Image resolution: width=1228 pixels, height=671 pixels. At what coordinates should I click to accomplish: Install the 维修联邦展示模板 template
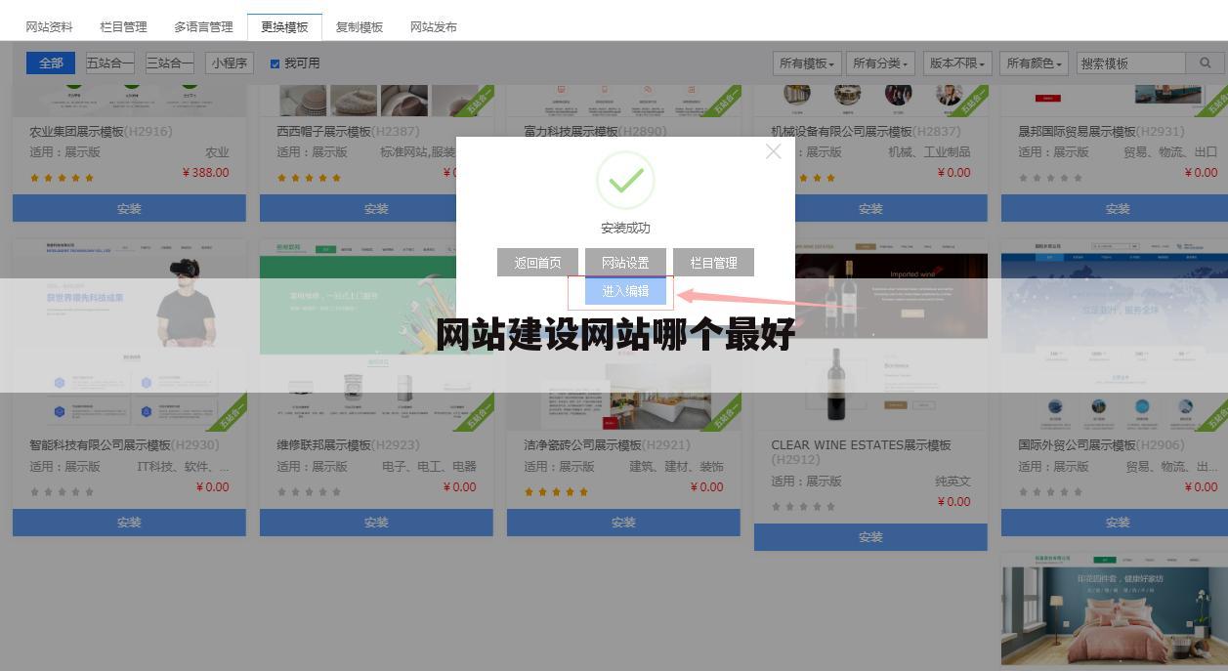[x=376, y=523]
